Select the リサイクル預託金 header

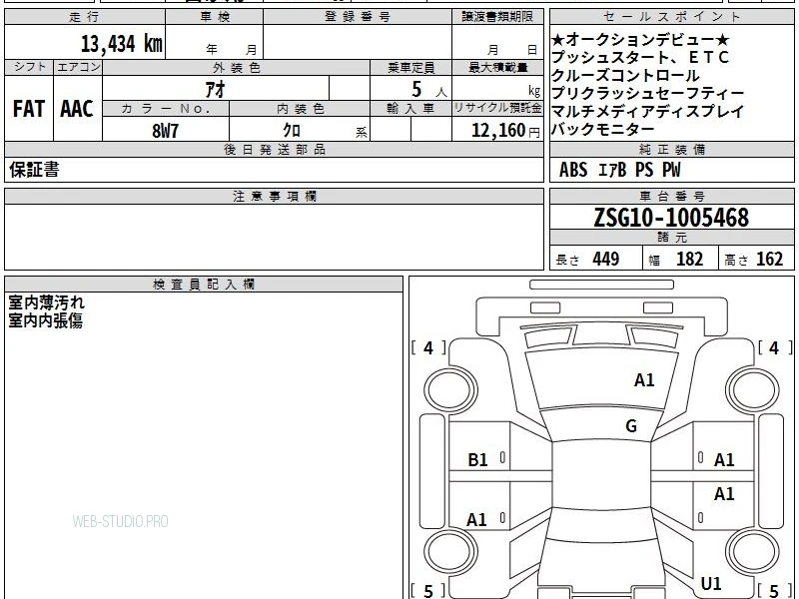tap(497, 109)
